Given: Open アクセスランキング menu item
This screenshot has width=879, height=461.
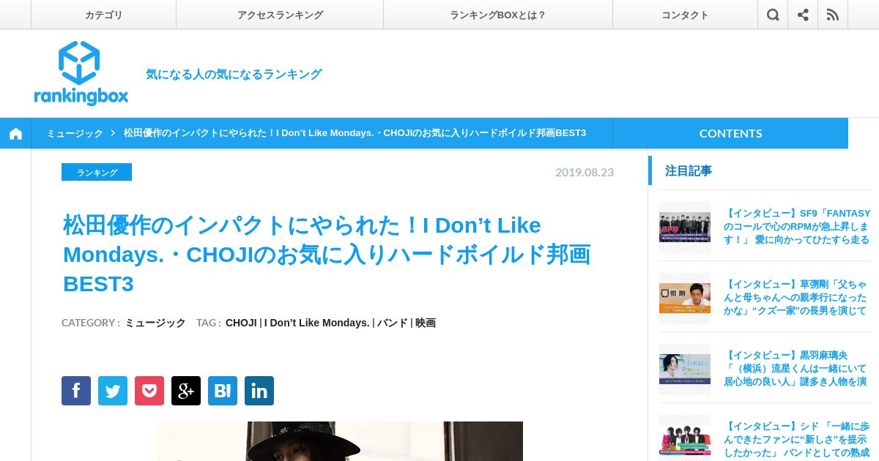Looking at the screenshot, I should [280, 15].
